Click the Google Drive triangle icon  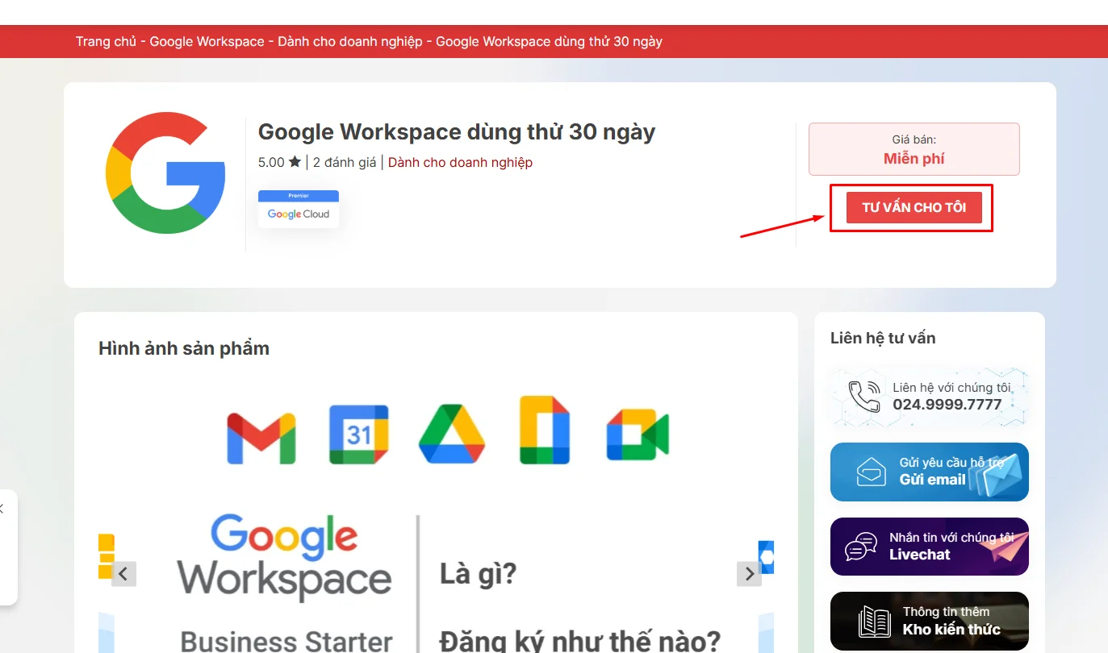click(x=451, y=434)
